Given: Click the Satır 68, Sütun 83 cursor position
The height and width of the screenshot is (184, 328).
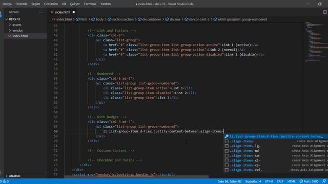Looking at the screenshot, I should (x=230, y=181).
